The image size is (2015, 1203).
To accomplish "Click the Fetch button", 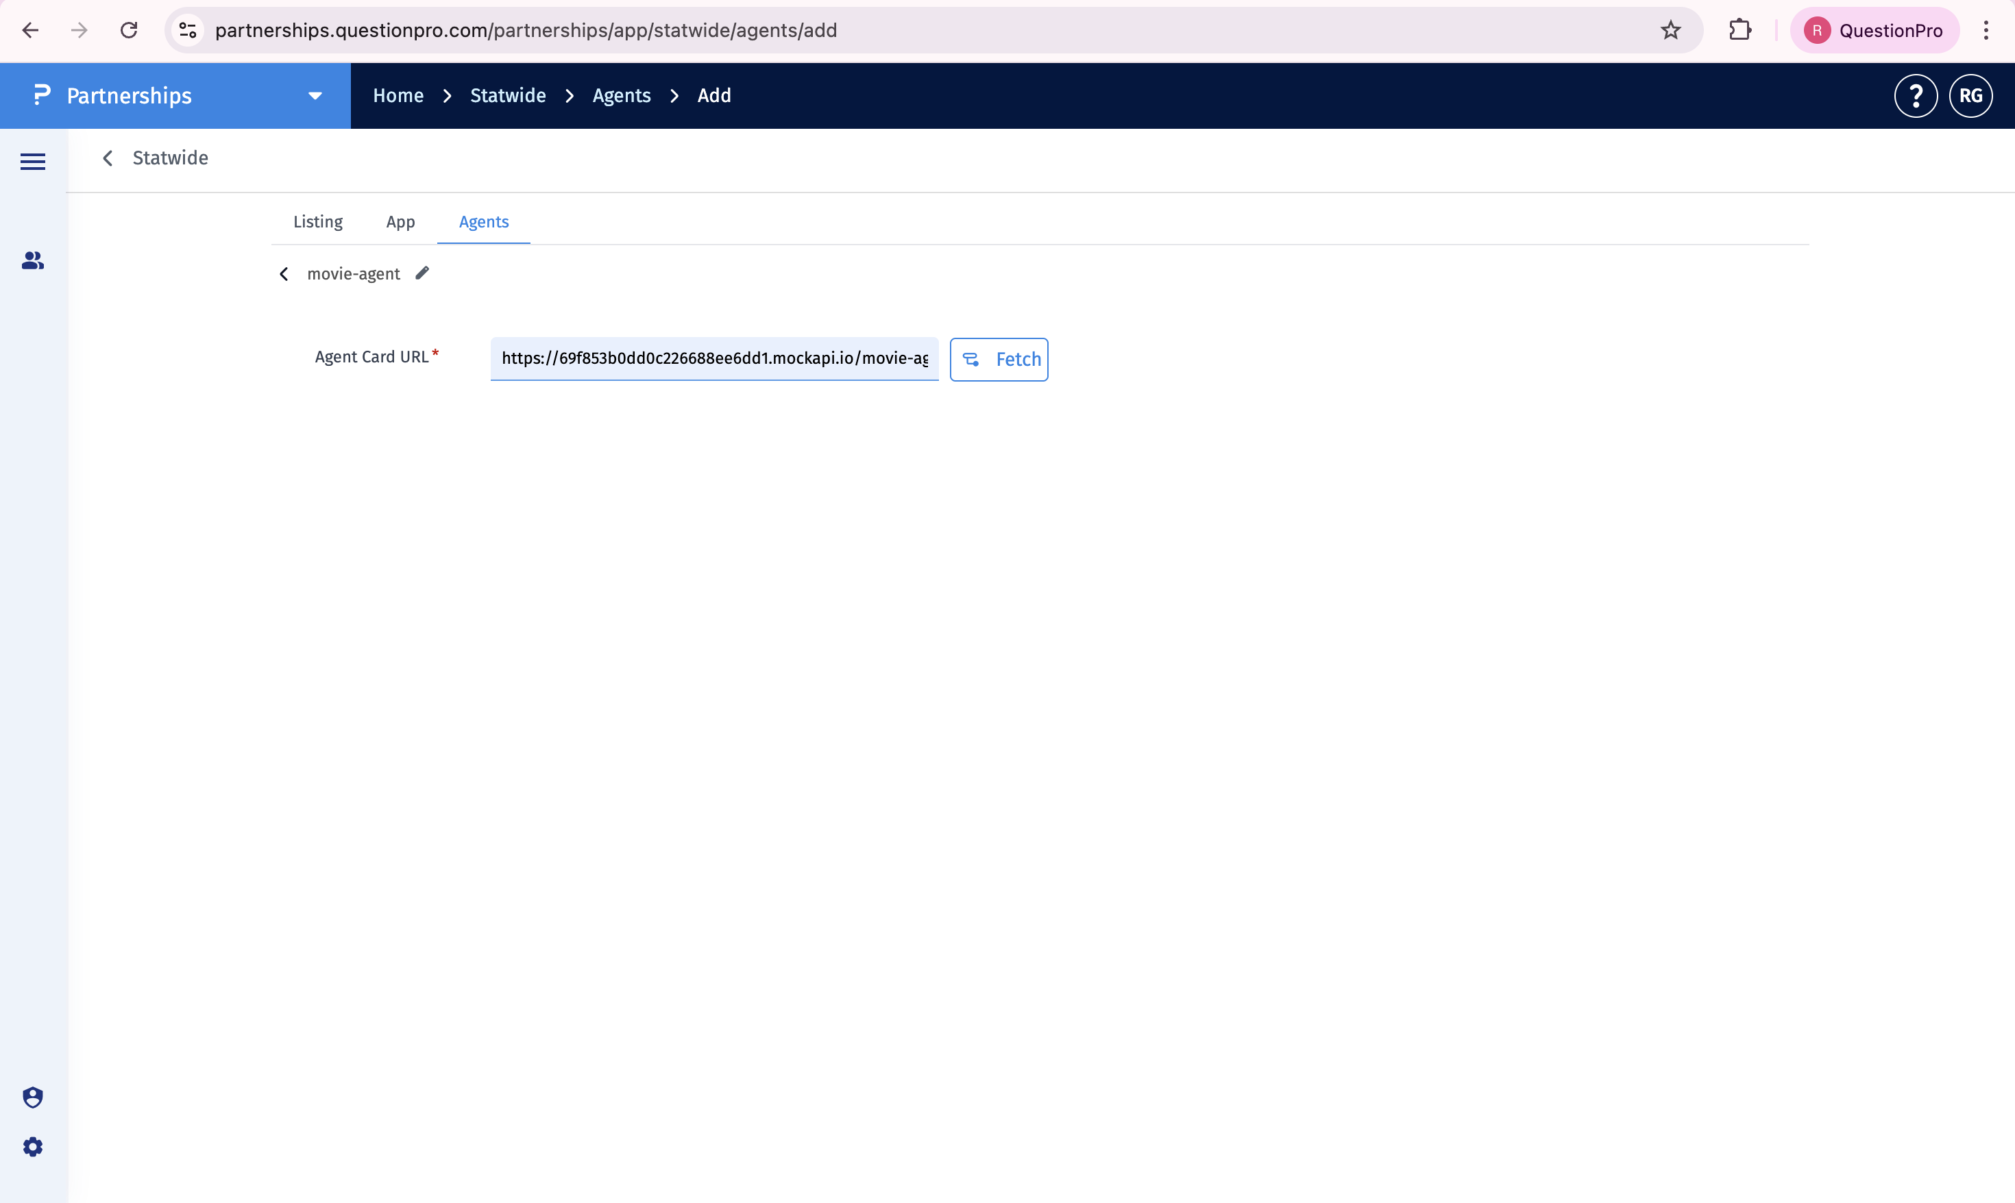I will pyautogui.click(x=999, y=359).
